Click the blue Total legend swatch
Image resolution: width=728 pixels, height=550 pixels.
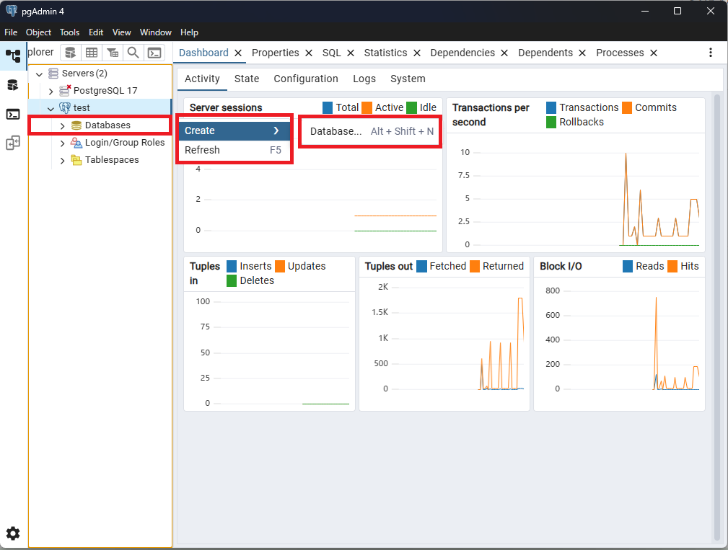point(328,107)
